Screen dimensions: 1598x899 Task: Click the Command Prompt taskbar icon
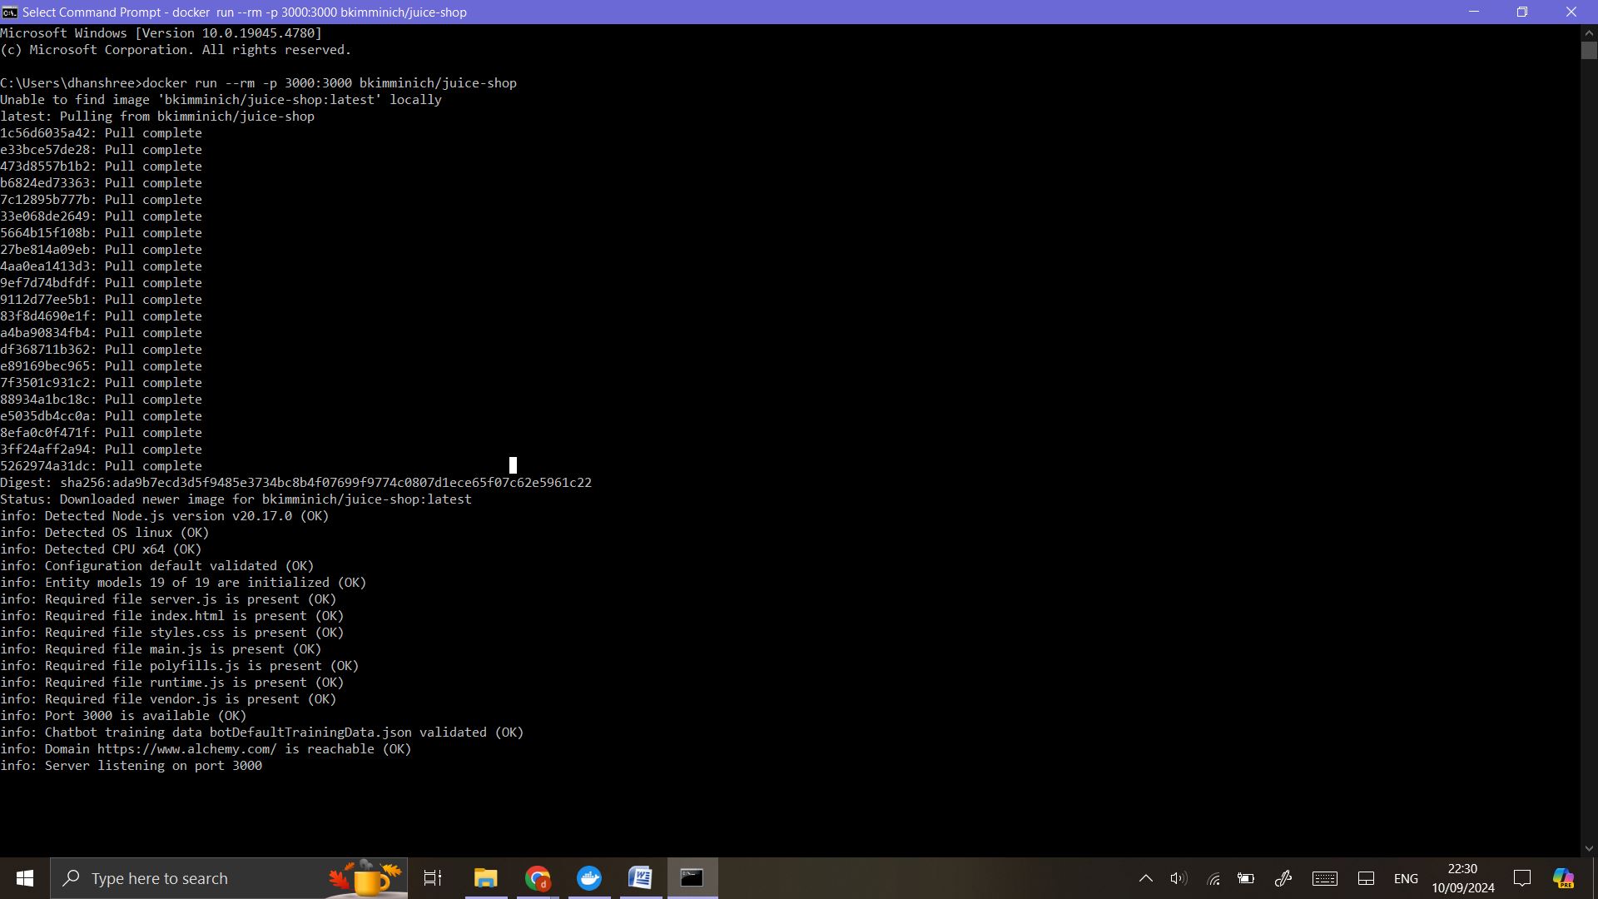[x=692, y=878]
